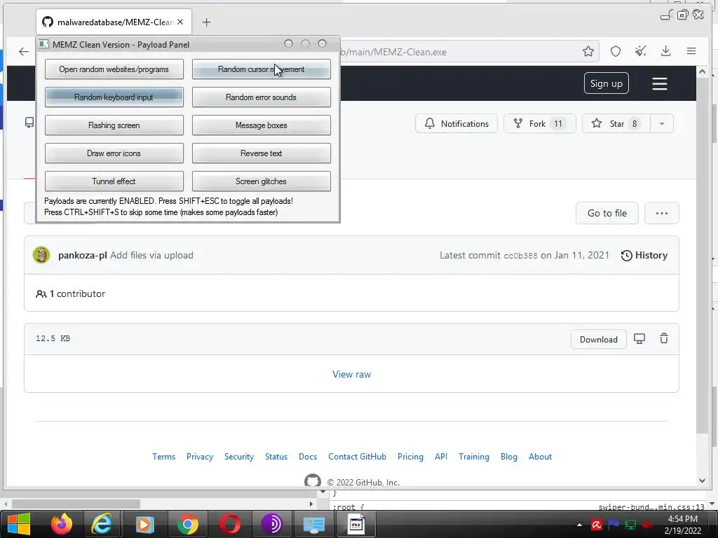Expand the Star dropdown arrow

point(662,124)
